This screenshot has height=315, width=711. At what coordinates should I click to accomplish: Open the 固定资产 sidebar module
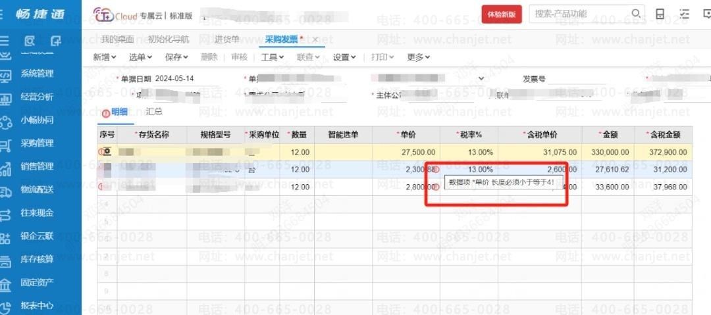36,282
